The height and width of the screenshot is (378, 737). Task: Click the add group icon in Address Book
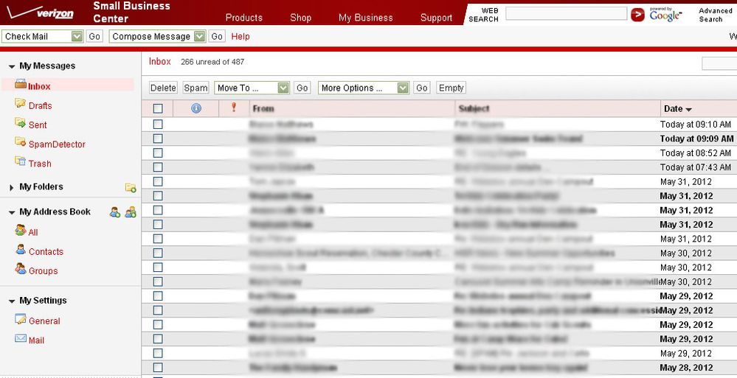tap(131, 212)
